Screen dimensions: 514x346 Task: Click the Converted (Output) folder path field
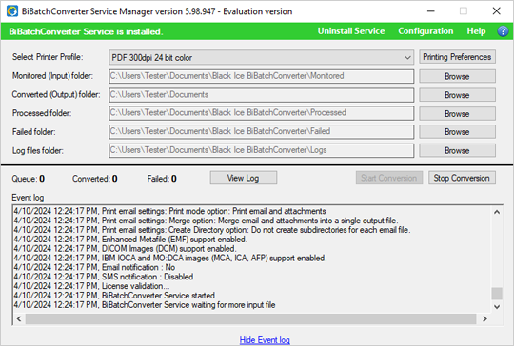point(261,95)
